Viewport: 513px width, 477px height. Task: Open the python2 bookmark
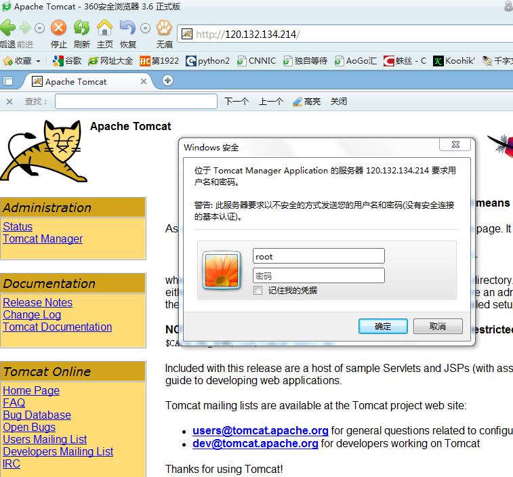pyautogui.click(x=207, y=61)
